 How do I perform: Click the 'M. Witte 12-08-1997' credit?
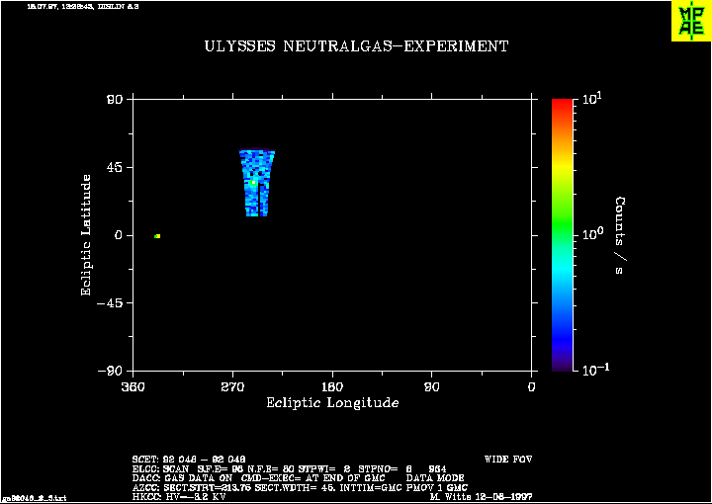point(481,497)
